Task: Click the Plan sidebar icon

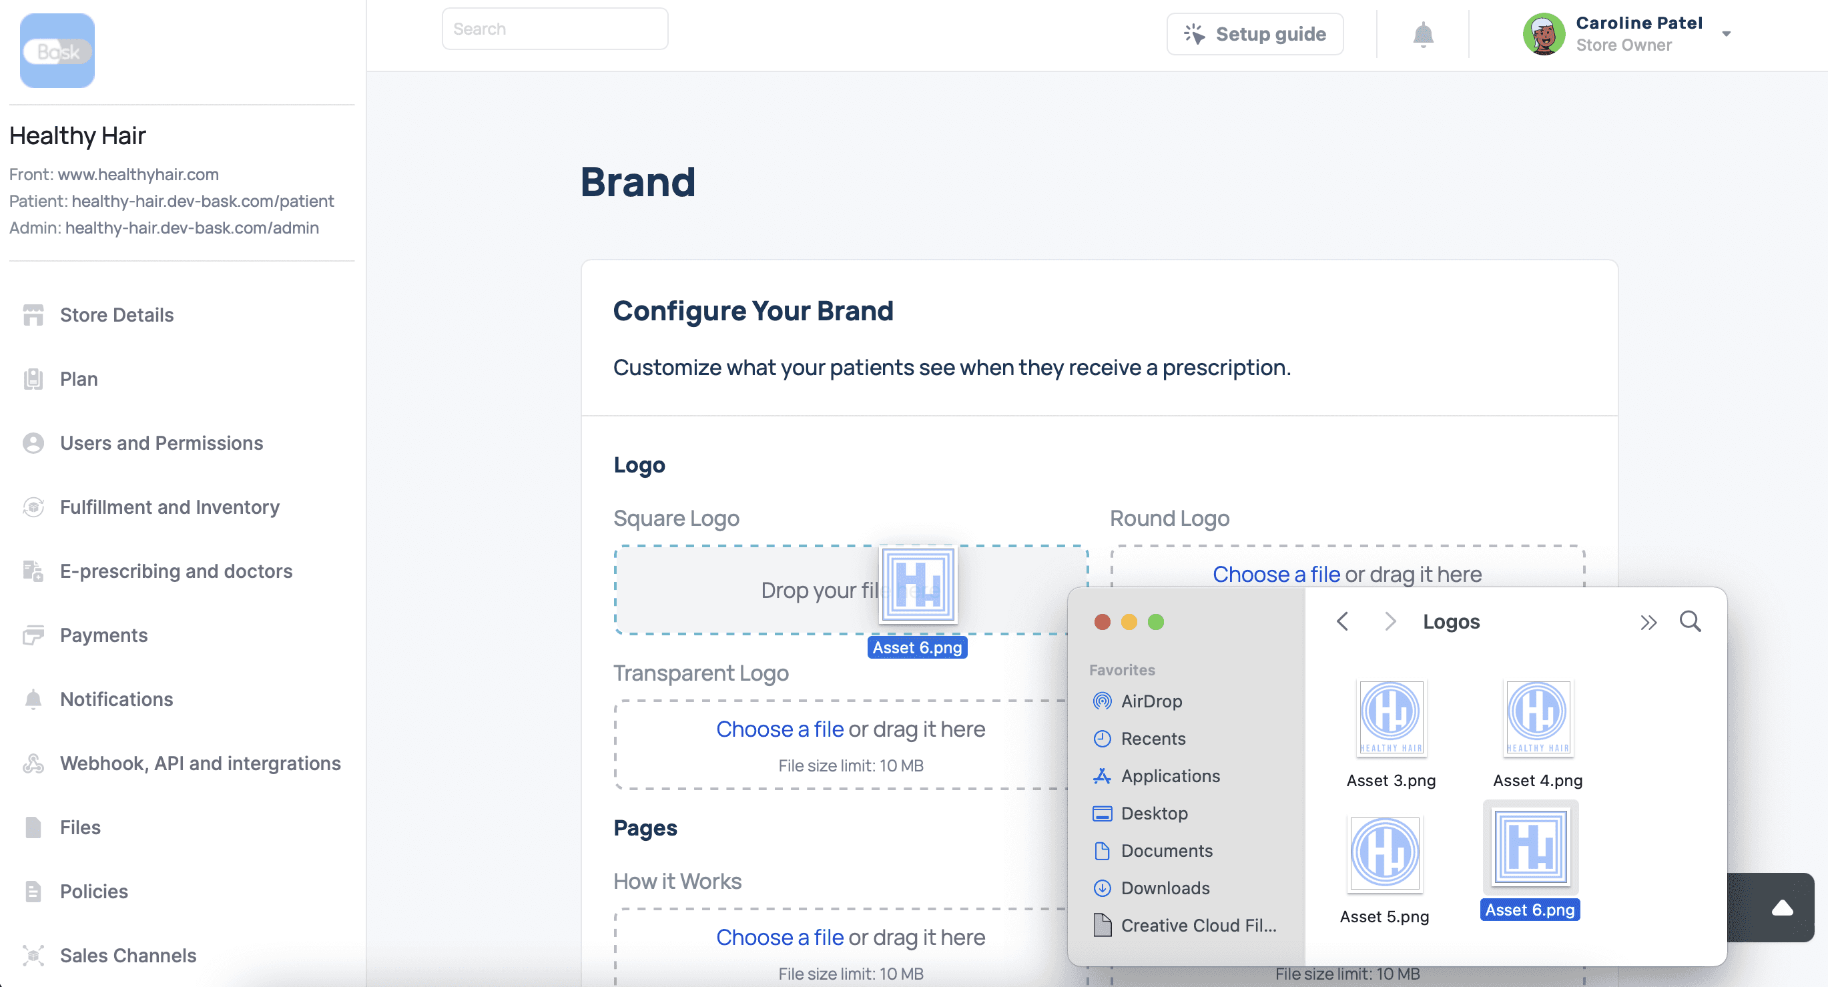Action: click(x=34, y=378)
